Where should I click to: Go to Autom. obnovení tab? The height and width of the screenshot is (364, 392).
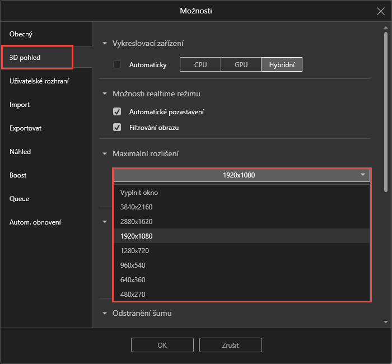click(35, 222)
